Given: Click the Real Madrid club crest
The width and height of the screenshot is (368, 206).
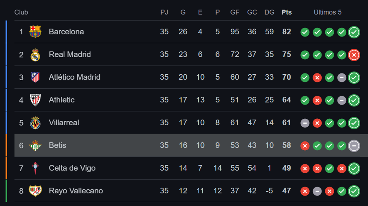Looking at the screenshot, I should [x=35, y=54].
